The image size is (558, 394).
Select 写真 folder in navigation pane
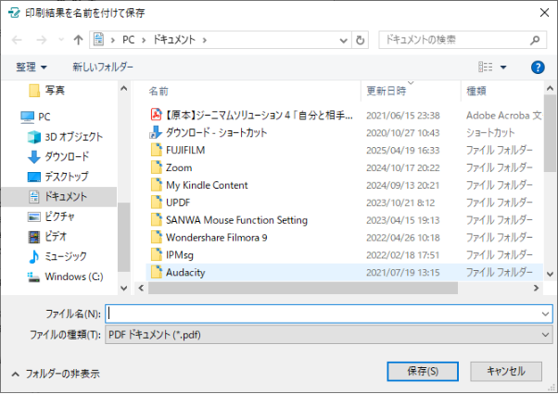[55, 91]
